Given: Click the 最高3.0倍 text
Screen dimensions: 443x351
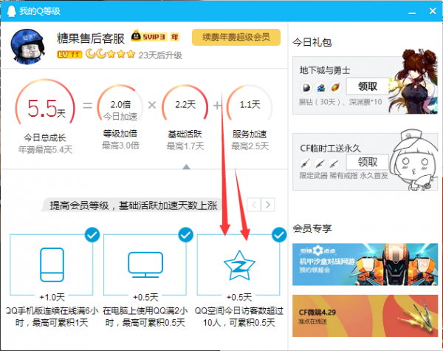Looking at the screenshot, I should pyautogui.click(x=120, y=146).
